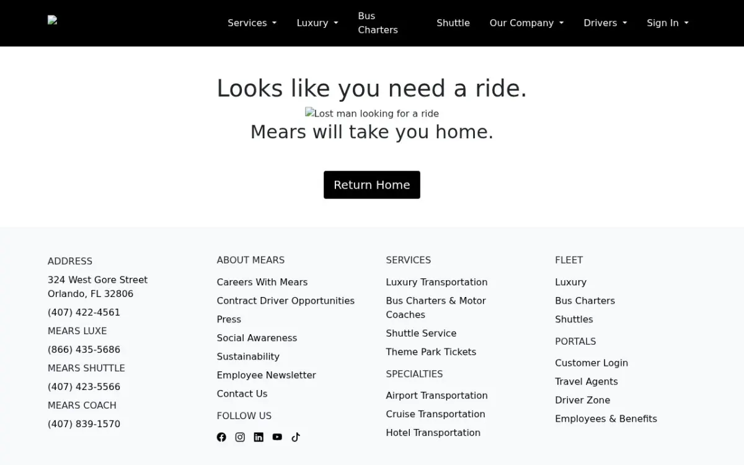Expand the Sign In dropdown
Screen dimensions: 744x465
[668, 23]
